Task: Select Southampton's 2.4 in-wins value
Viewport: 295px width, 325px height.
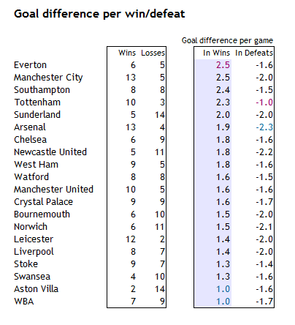Action: click(x=223, y=90)
